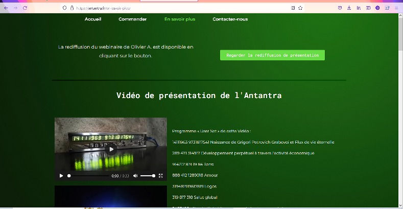Viewport: 403px width, 209px height.
Task: Click the webinaire de Olivier A. paragraph
Action: pos(126,51)
